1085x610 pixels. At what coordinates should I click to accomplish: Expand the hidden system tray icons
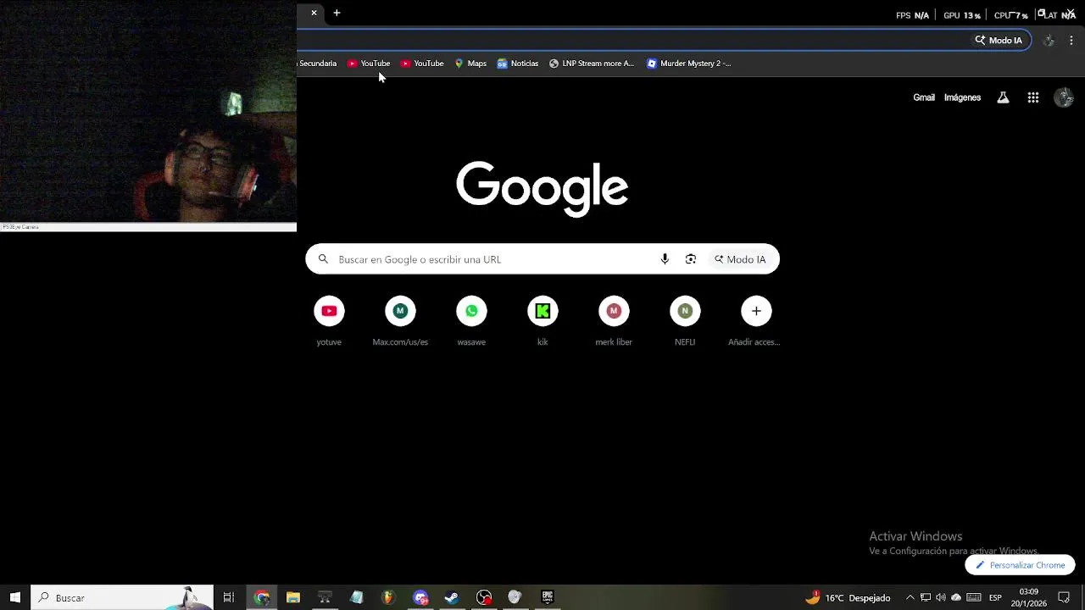coord(910,597)
